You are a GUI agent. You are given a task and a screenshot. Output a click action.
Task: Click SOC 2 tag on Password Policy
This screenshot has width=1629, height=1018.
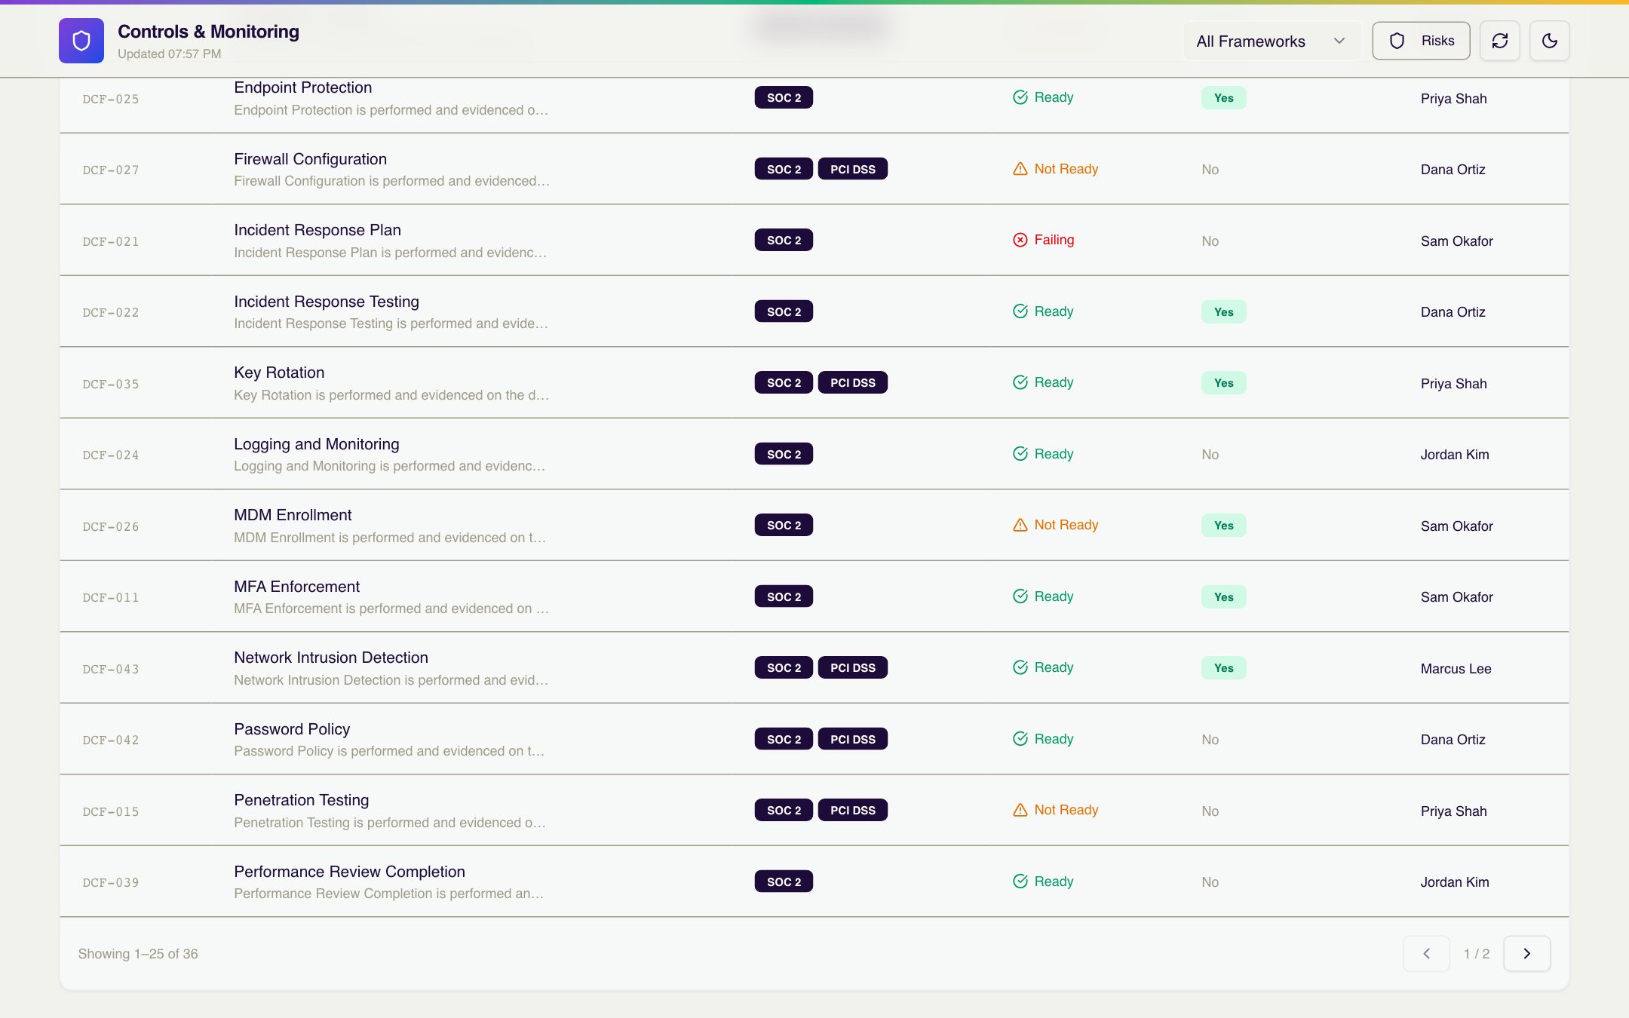(784, 739)
